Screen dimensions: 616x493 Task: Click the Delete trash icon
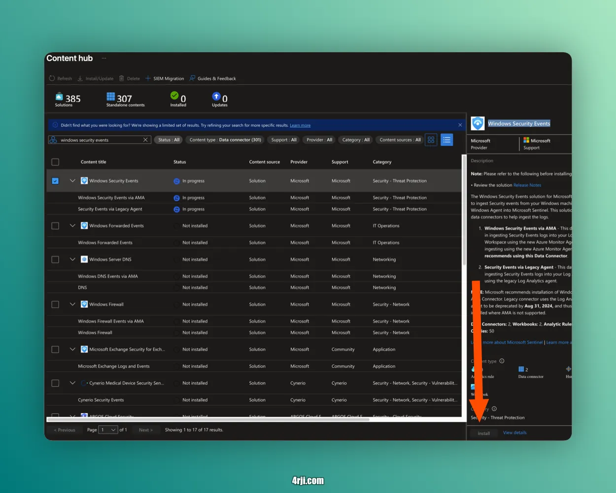122,78
